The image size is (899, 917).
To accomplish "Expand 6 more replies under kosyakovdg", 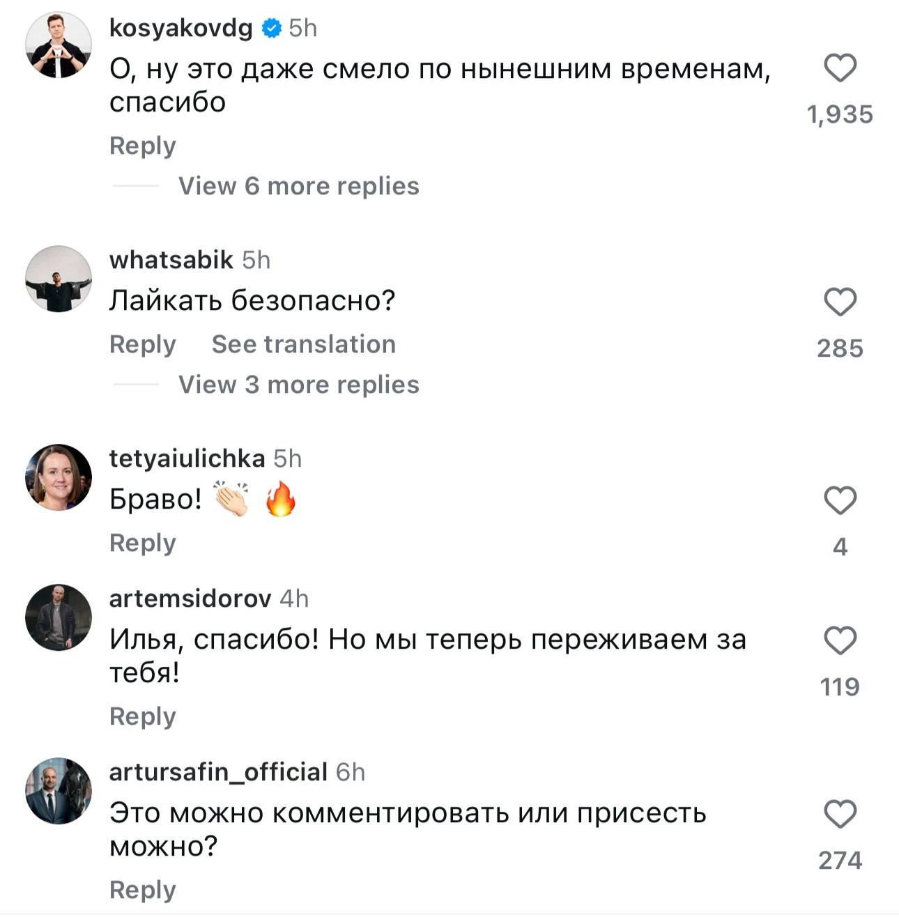I will coord(298,186).
